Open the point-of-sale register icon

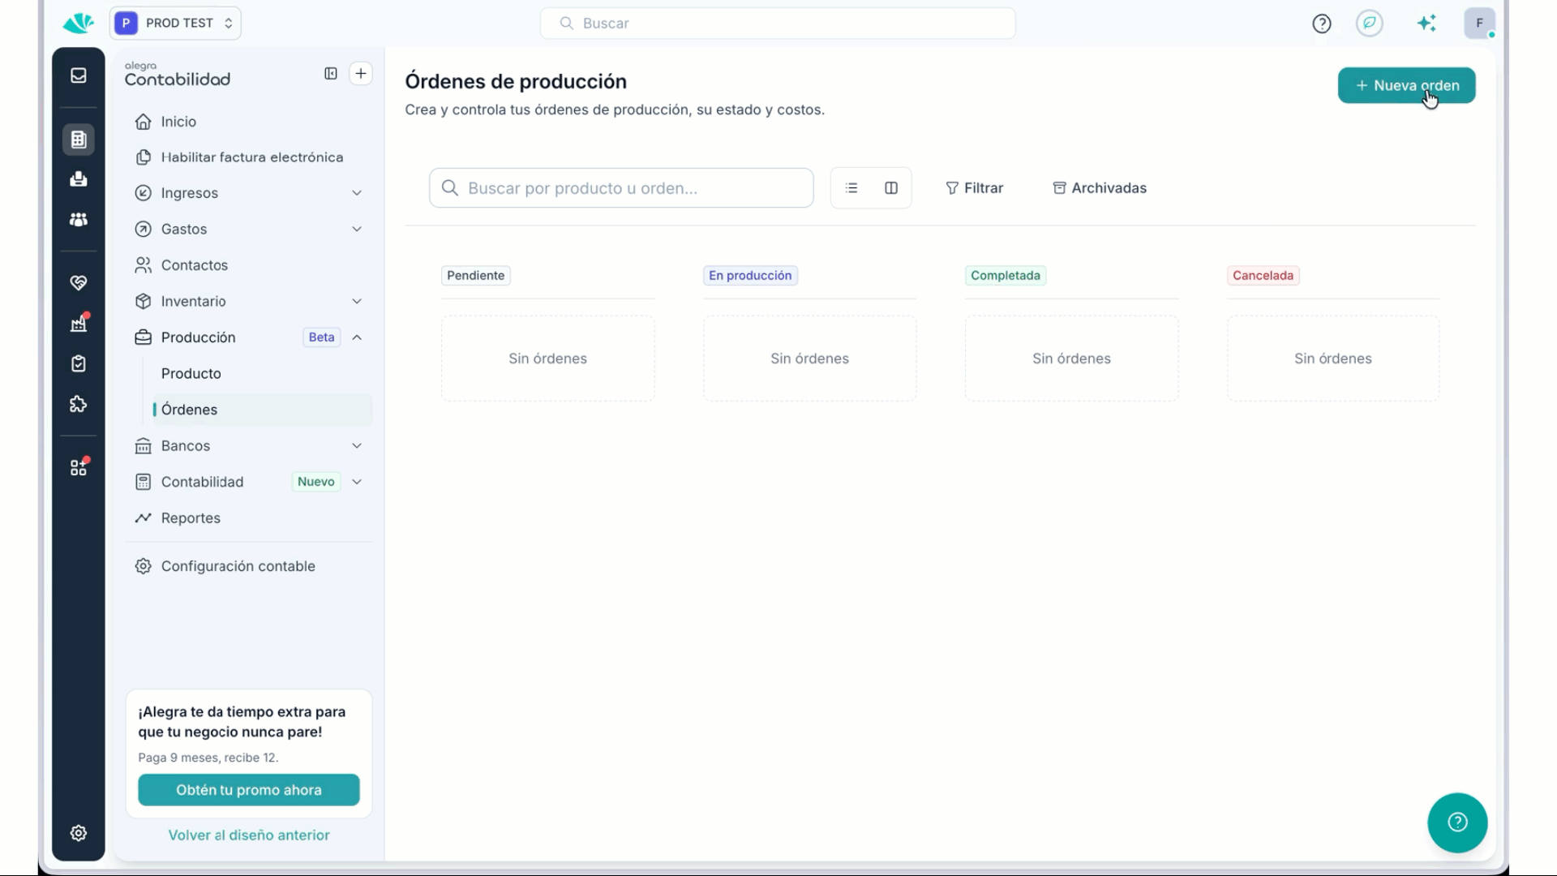coord(79,179)
